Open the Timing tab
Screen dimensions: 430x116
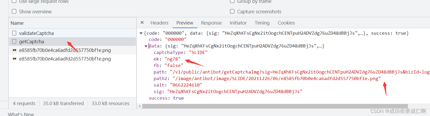262,23
